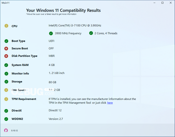175x137 pixels.
Task: Open the GitHub icon in the footer
Action: (6, 130)
